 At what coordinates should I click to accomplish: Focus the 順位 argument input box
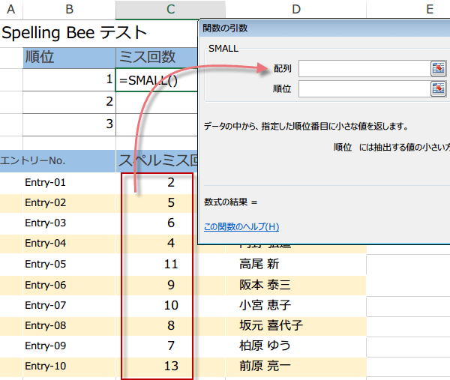pos(362,89)
